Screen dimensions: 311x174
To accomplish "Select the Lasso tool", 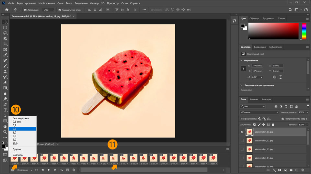I will click(x=5, y=33).
